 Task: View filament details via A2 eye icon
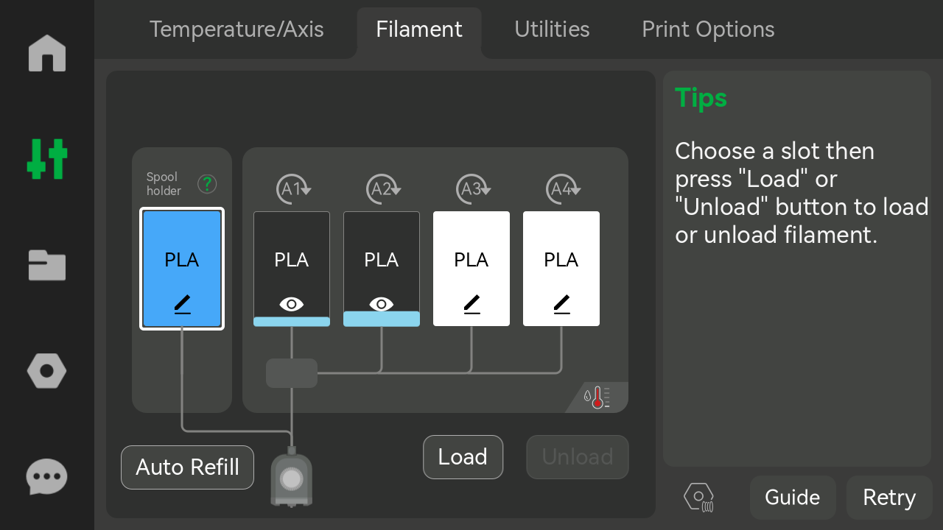[x=382, y=304]
